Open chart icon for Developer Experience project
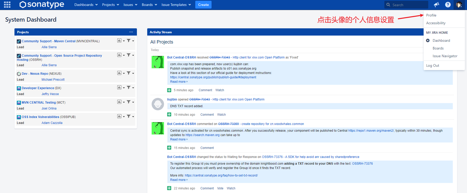 119,87
